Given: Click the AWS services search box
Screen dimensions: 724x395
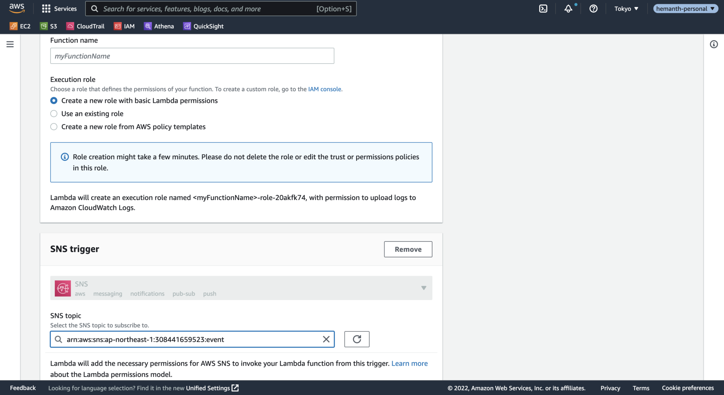Looking at the screenshot, I should [221, 9].
